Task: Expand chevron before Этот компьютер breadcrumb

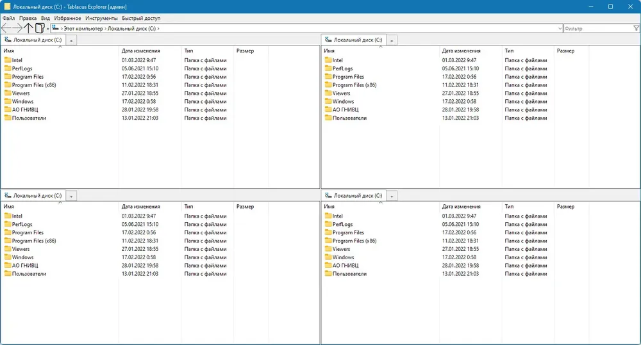Action: [x=62, y=29]
